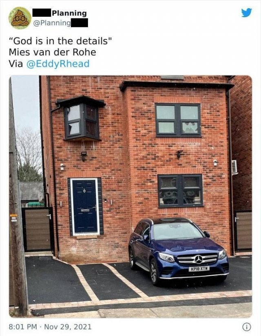The image size is (261, 336).
Task: Click the four-pane window under the flat roof
Action: point(178,120)
